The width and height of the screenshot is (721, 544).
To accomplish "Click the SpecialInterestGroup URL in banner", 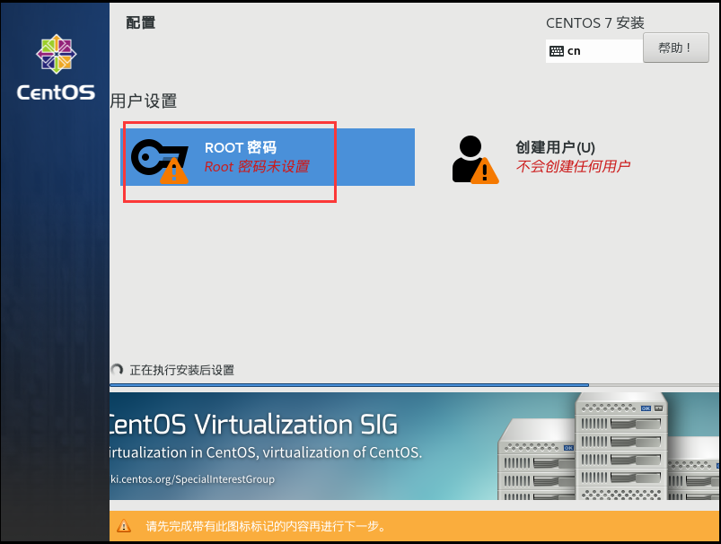I will [193, 479].
